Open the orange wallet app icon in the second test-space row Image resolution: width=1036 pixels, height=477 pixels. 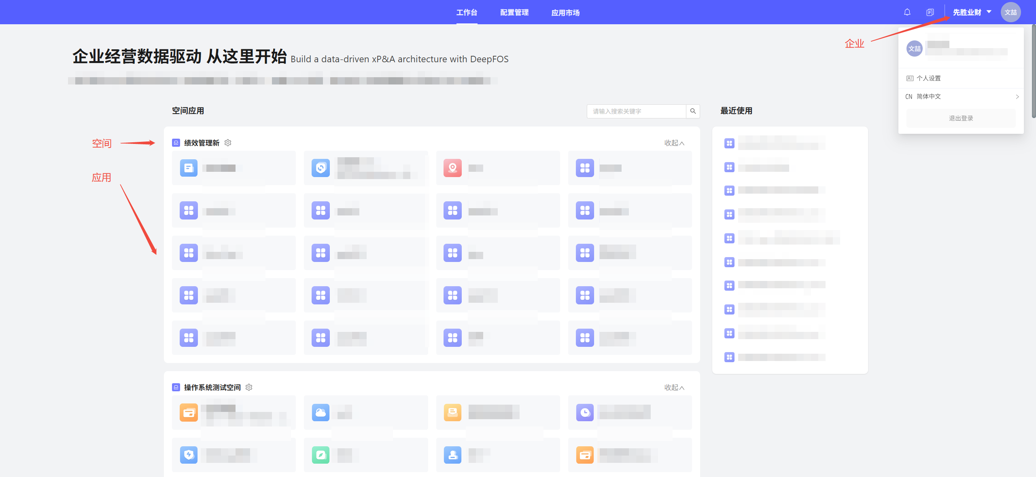point(585,455)
